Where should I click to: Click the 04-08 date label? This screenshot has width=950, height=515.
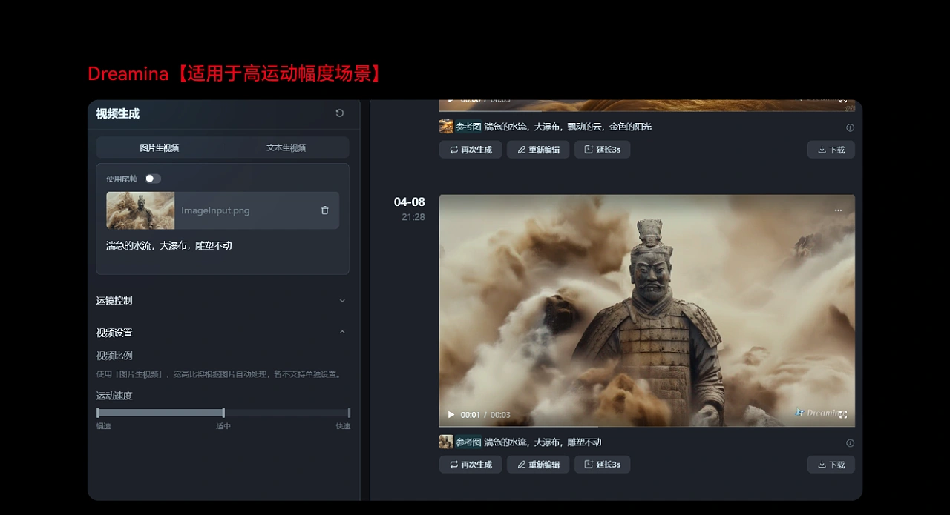click(410, 202)
